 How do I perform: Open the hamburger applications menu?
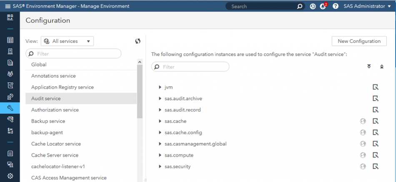point(8,6)
